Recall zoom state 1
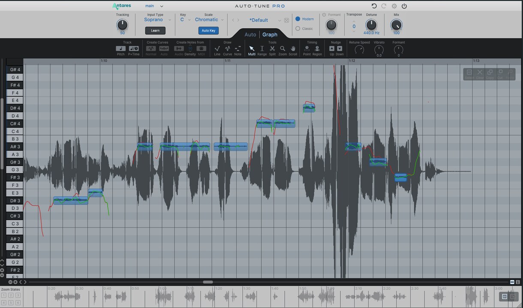This screenshot has width=523, height=308. click(x=4, y=295)
